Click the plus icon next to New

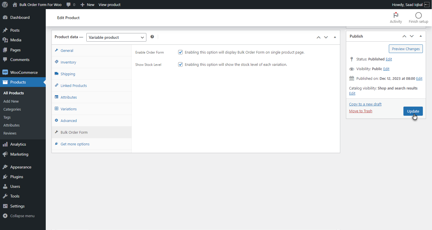82,5
